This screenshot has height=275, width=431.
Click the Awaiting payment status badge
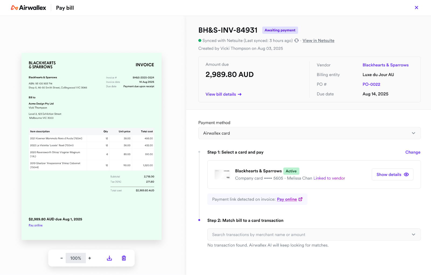coord(280,30)
